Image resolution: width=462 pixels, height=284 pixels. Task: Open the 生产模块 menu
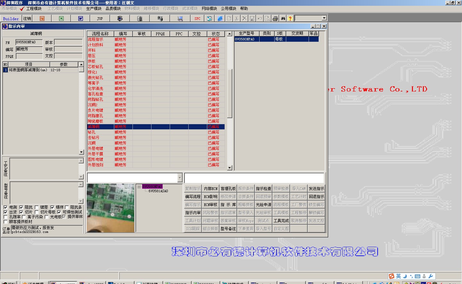94,9
